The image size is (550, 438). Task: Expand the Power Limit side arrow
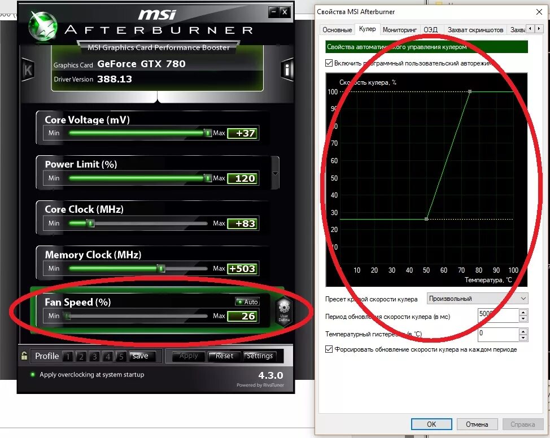pos(276,173)
